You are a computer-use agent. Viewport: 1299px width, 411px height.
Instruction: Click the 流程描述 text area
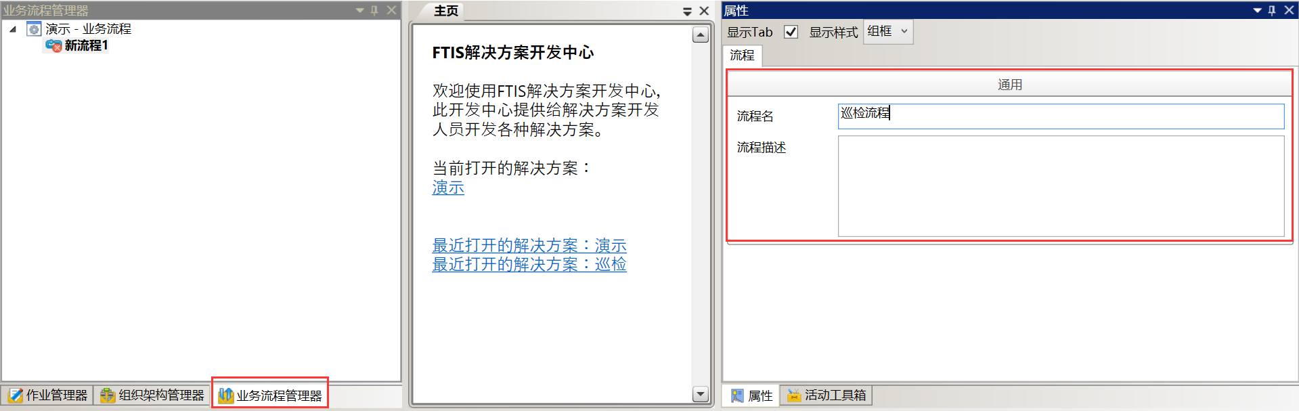coord(1060,186)
